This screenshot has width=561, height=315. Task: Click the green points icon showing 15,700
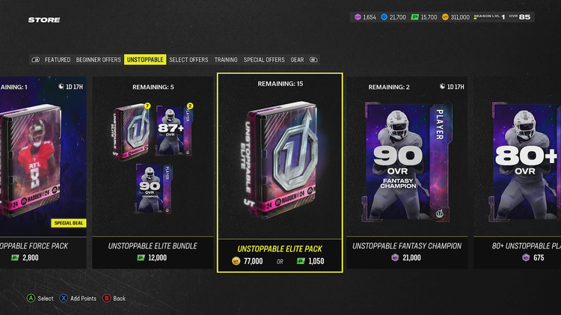(414, 16)
